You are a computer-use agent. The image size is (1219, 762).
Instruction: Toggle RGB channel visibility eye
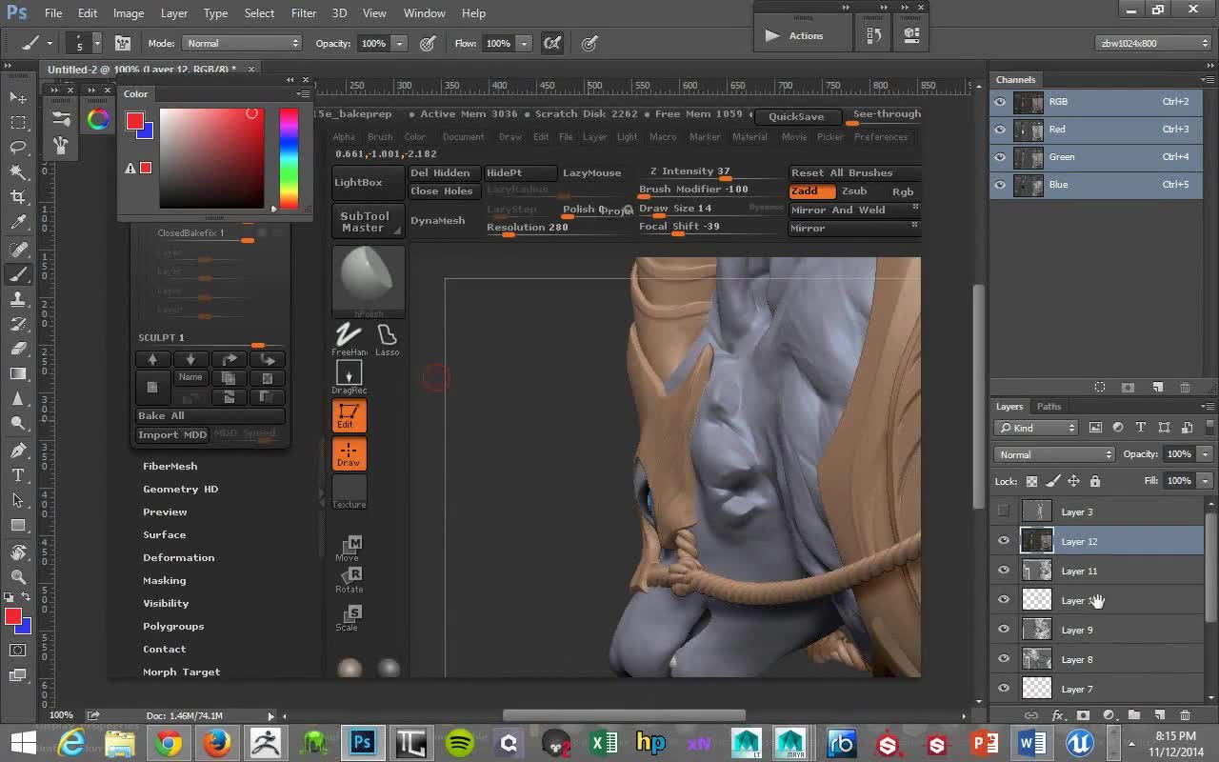pos(1000,102)
